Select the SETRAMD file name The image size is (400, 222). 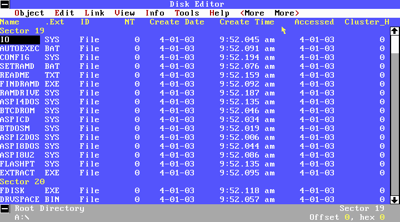[x=17, y=66]
